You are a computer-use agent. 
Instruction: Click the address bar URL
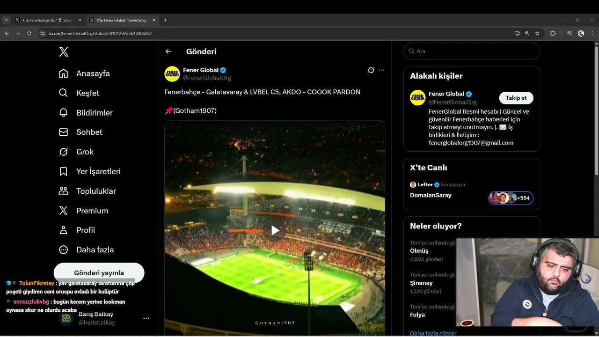click(100, 33)
